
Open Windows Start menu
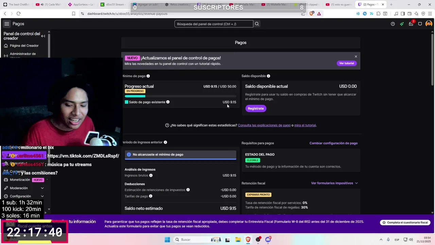pos(167,240)
